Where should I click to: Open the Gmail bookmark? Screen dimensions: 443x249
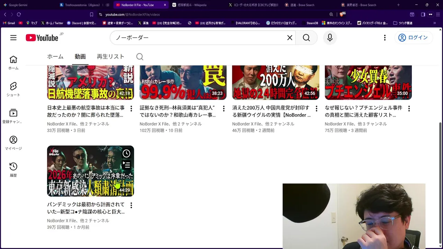point(9,23)
